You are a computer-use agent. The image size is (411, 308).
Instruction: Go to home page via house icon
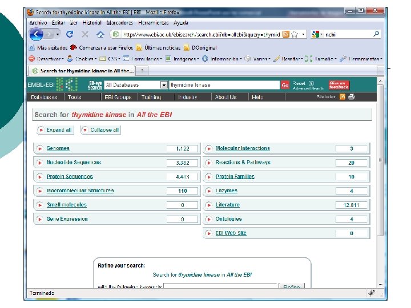[100, 34]
